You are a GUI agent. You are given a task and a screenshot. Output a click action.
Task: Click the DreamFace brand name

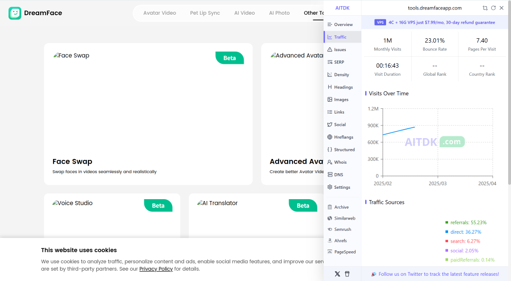[43, 13]
